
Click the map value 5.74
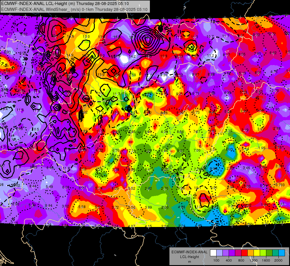pos(99,188)
